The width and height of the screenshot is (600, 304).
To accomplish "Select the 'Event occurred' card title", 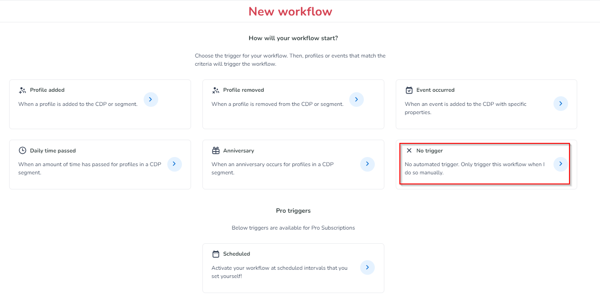I will (435, 90).
